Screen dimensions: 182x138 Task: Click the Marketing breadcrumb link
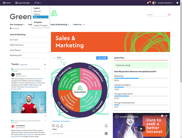(x=15, y=28)
